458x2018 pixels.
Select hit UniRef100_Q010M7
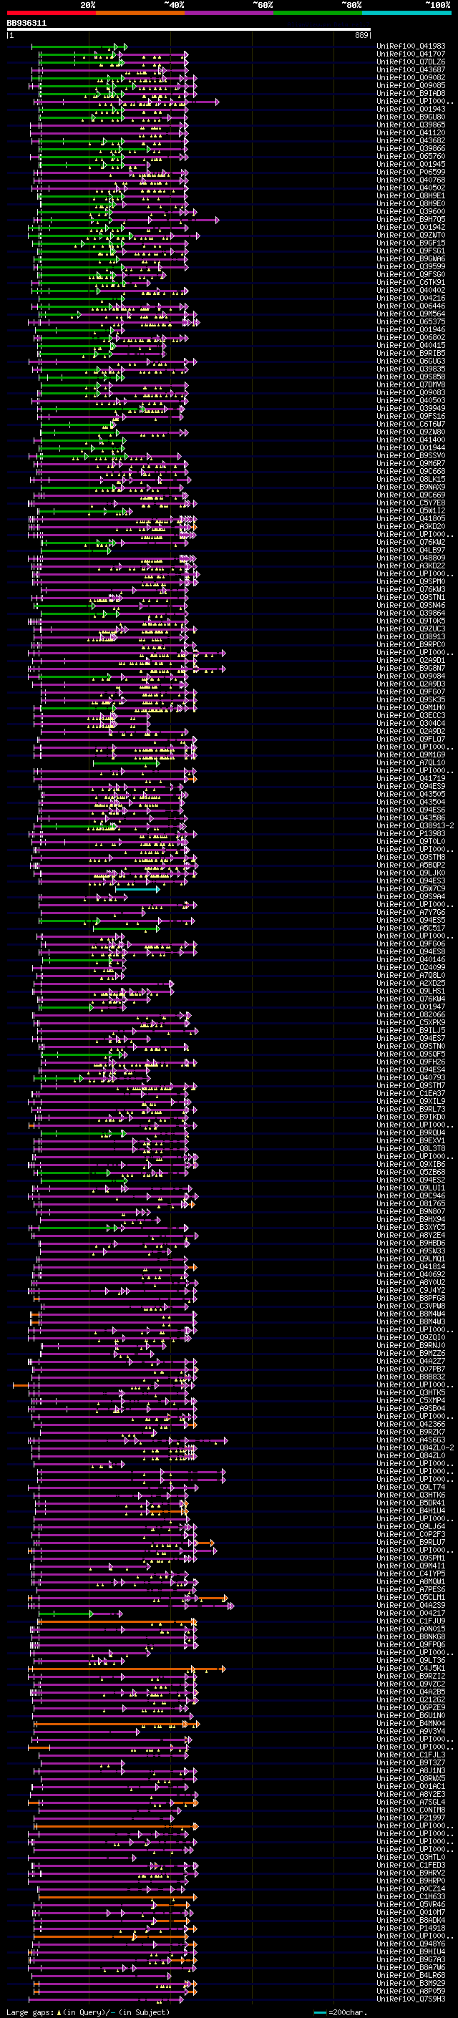point(411,1912)
